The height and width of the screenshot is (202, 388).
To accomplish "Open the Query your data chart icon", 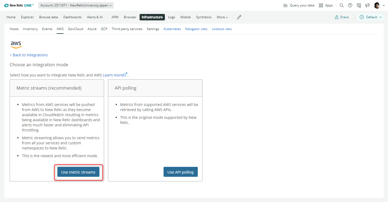I will click(x=286, y=5).
